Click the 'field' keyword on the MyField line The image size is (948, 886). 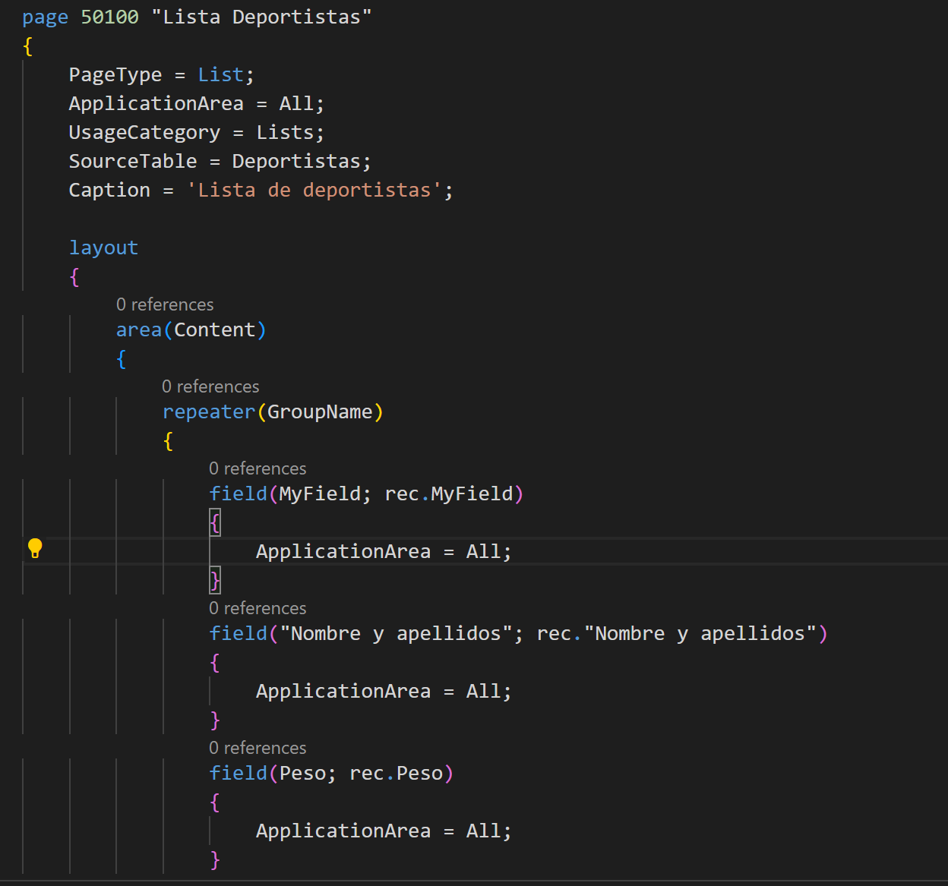pyautogui.click(x=238, y=493)
